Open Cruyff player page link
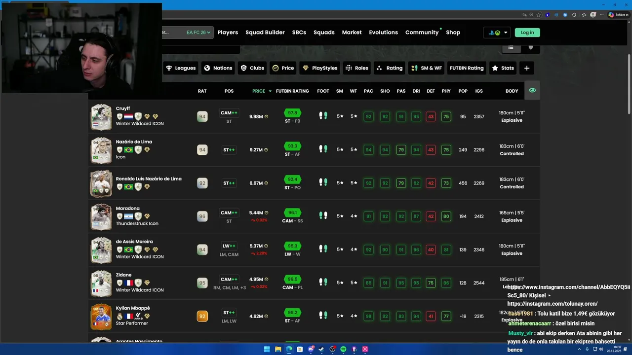 [x=123, y=108]
